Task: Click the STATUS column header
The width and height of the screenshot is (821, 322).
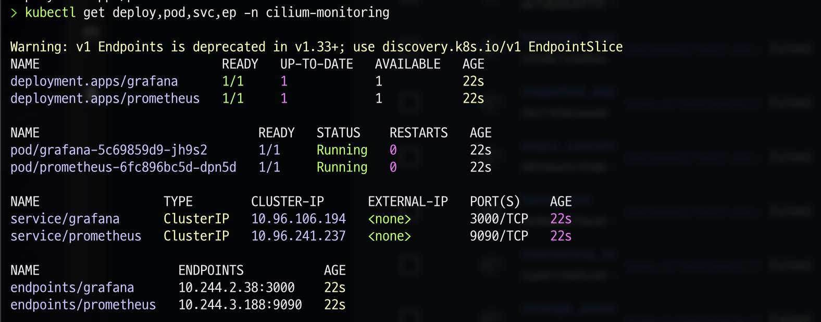Action: pos(339,133)
